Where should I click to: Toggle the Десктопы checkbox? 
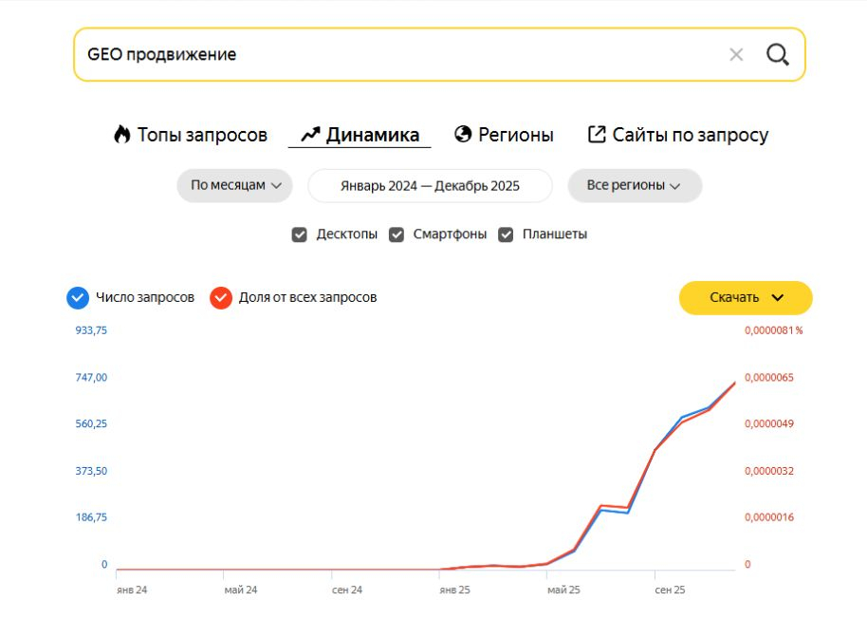300,234
